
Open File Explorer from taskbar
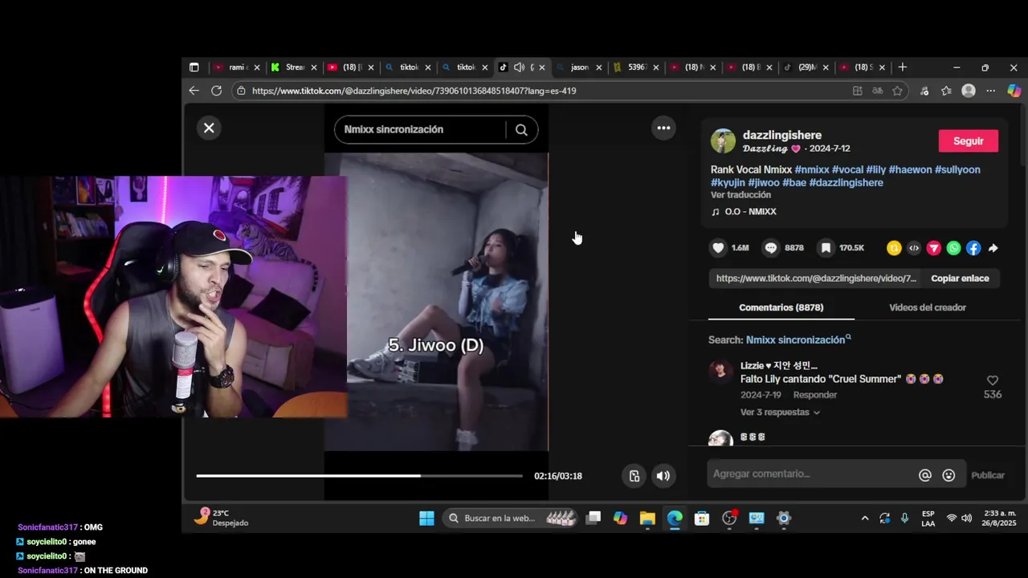pos(647,519)
